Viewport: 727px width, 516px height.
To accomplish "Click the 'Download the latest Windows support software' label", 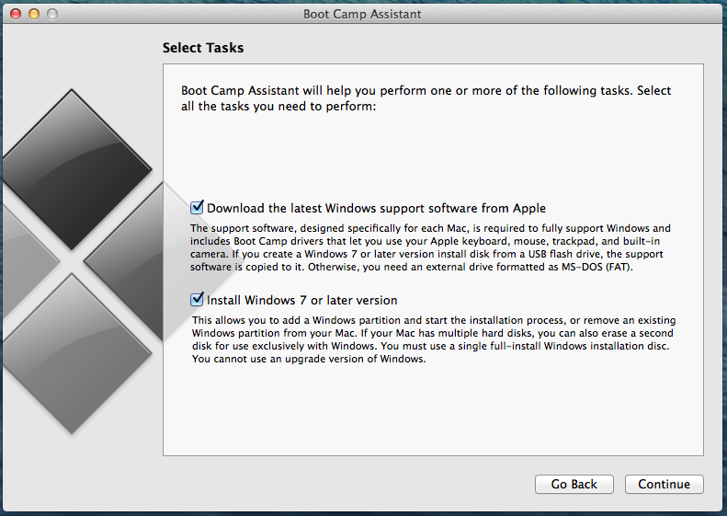I will 376,209.
